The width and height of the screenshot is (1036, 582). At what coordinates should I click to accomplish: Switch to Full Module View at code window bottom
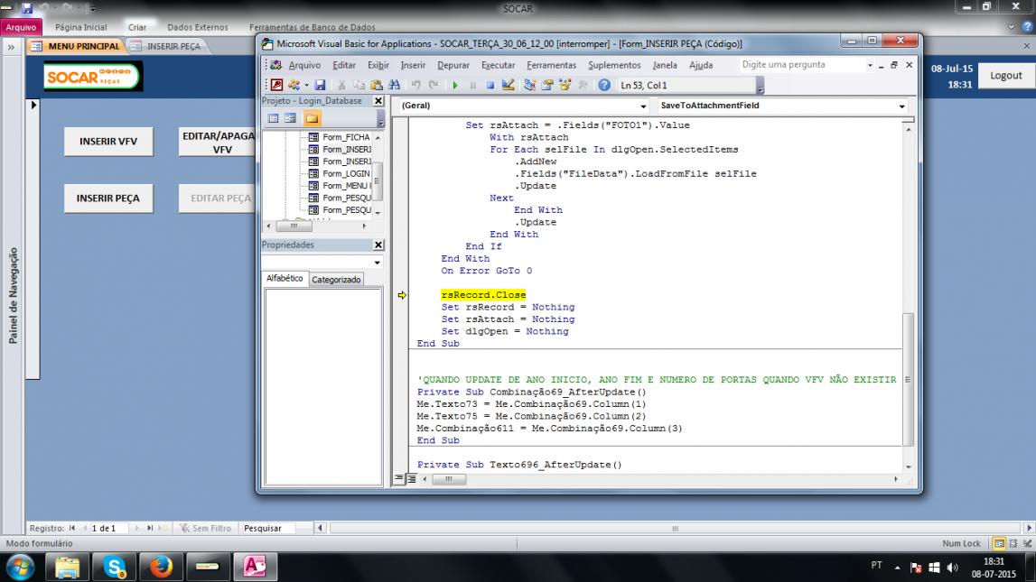coord(412,479)
